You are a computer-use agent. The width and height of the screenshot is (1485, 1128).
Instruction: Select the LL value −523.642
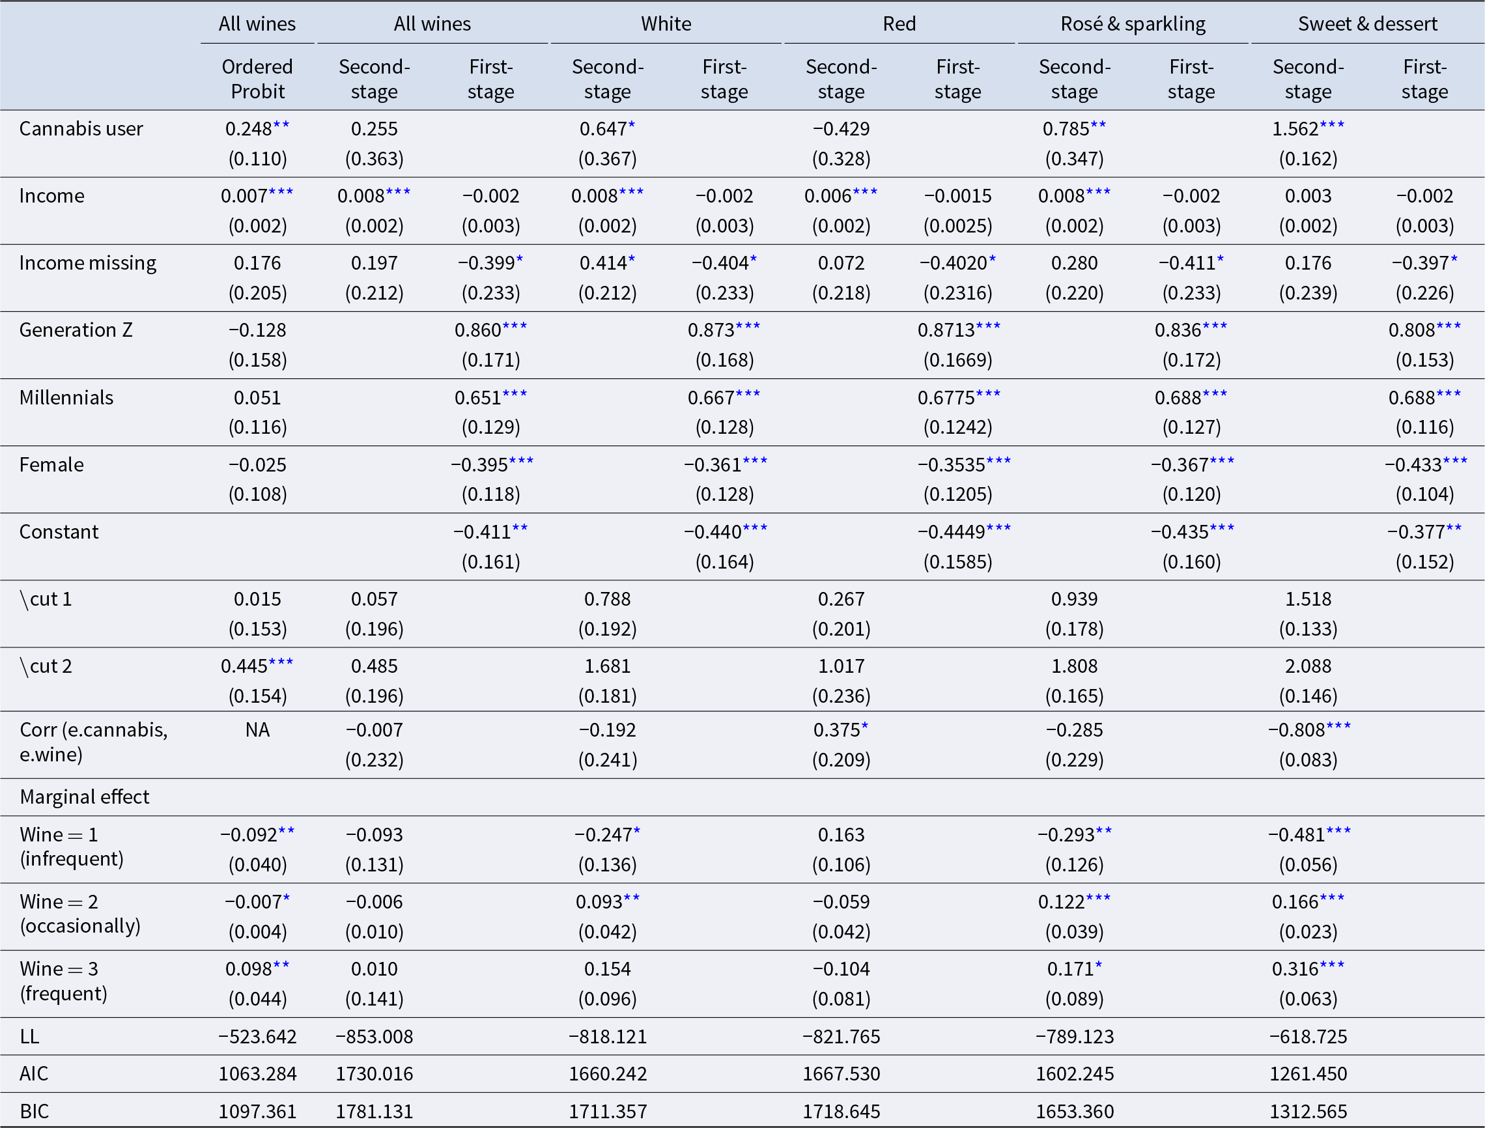257,1036
